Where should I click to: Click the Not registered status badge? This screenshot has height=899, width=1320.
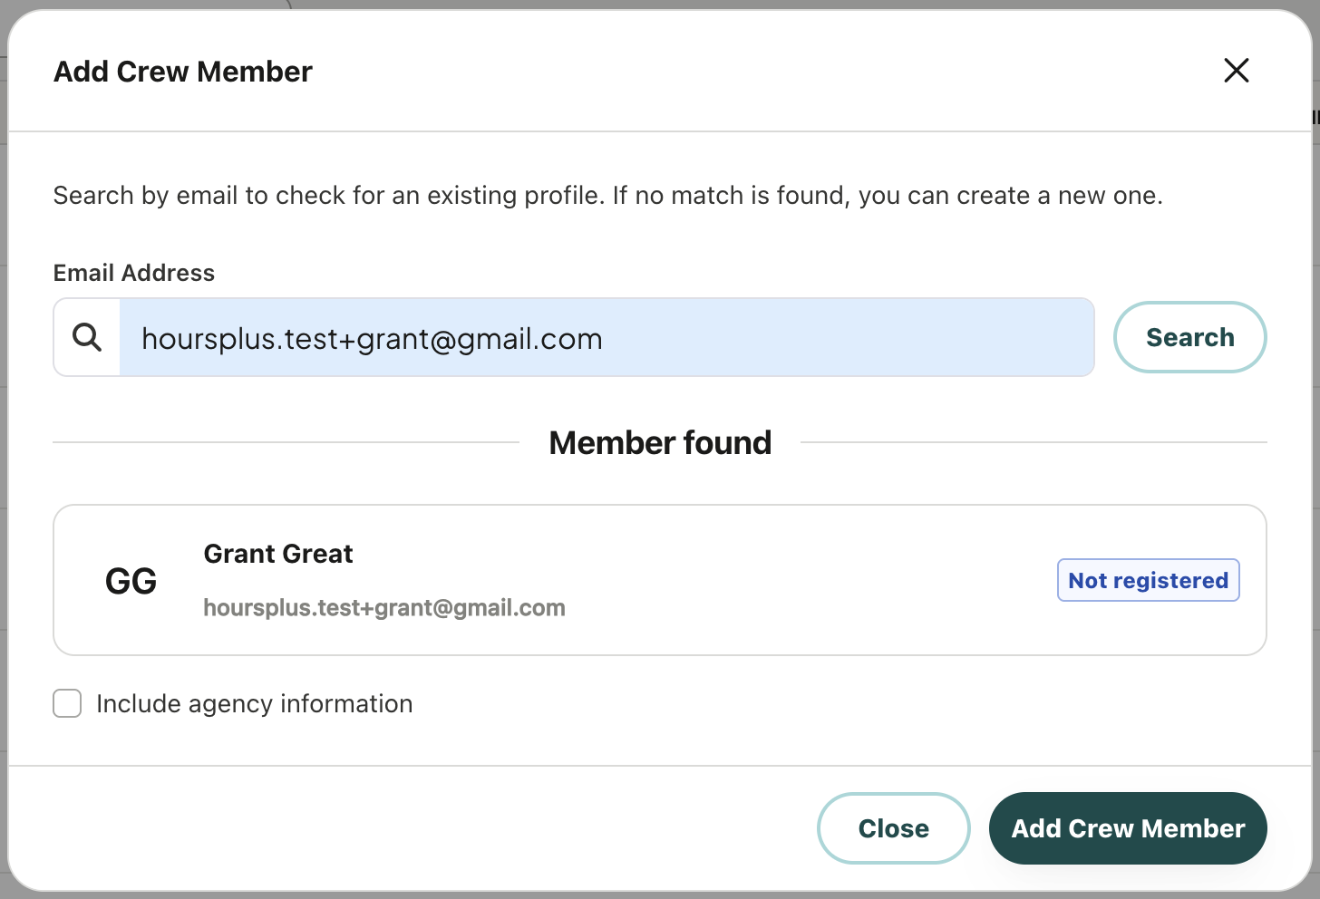(x=1148, y=580)
